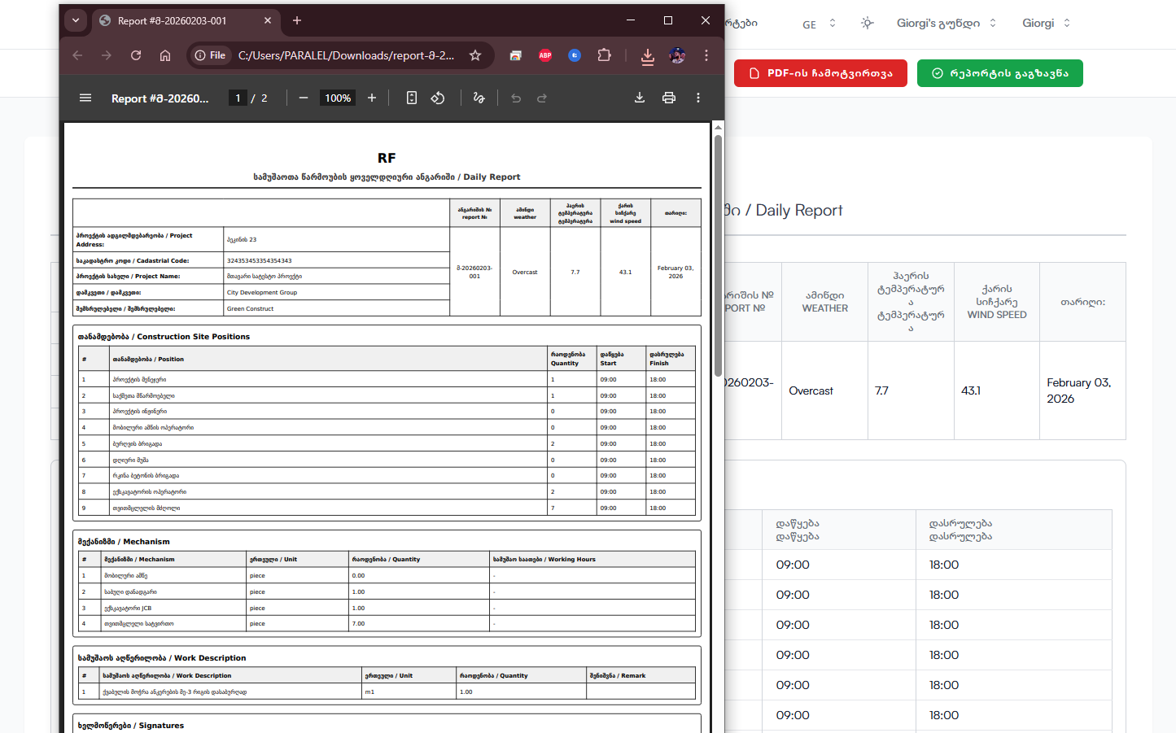Click the zoom out minus button
Image resolution: width=1176 pixels, height=733 pixels.
coord(304,98)
